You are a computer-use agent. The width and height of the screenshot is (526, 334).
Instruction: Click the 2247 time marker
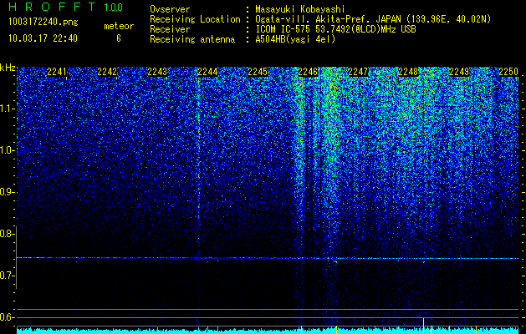(x=358, y=72)
